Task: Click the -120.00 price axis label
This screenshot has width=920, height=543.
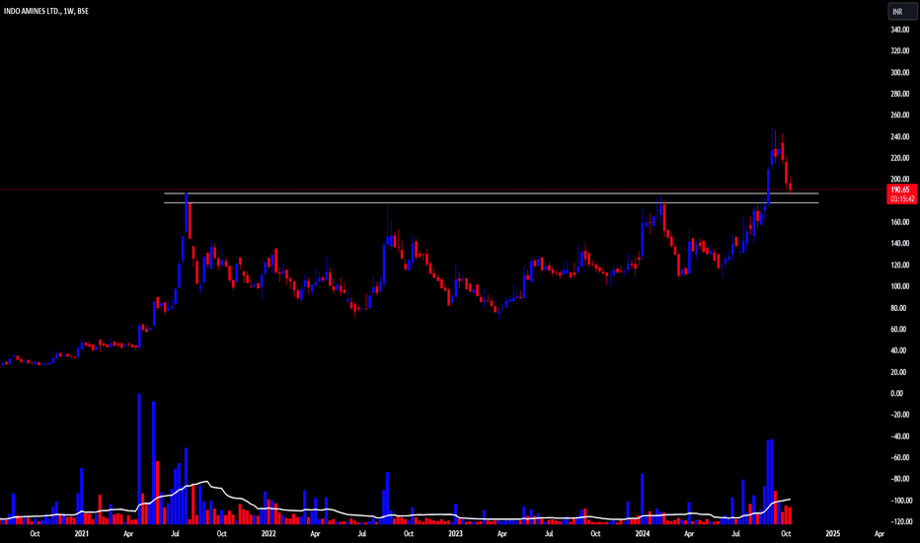Action: tap(902, 522)
